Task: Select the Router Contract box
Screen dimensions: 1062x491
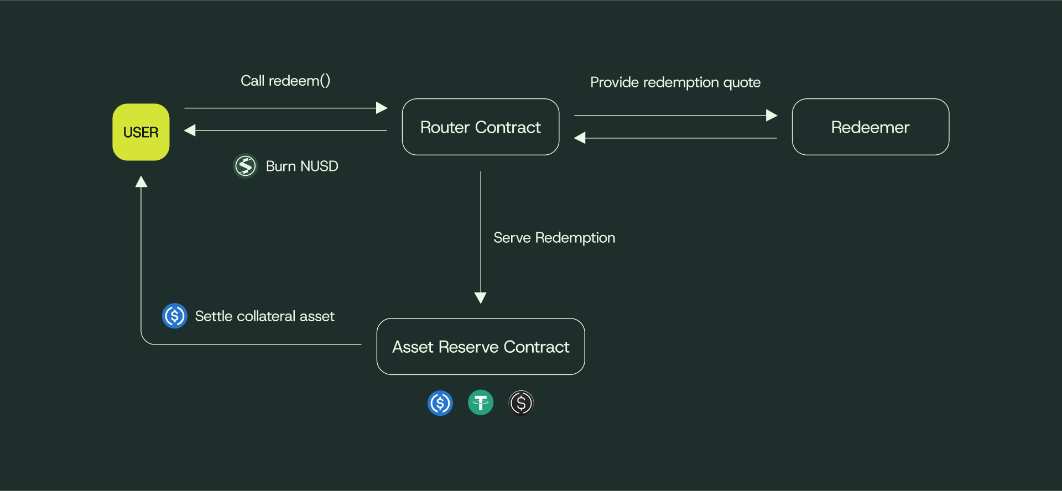Action: tap(481, 127)
